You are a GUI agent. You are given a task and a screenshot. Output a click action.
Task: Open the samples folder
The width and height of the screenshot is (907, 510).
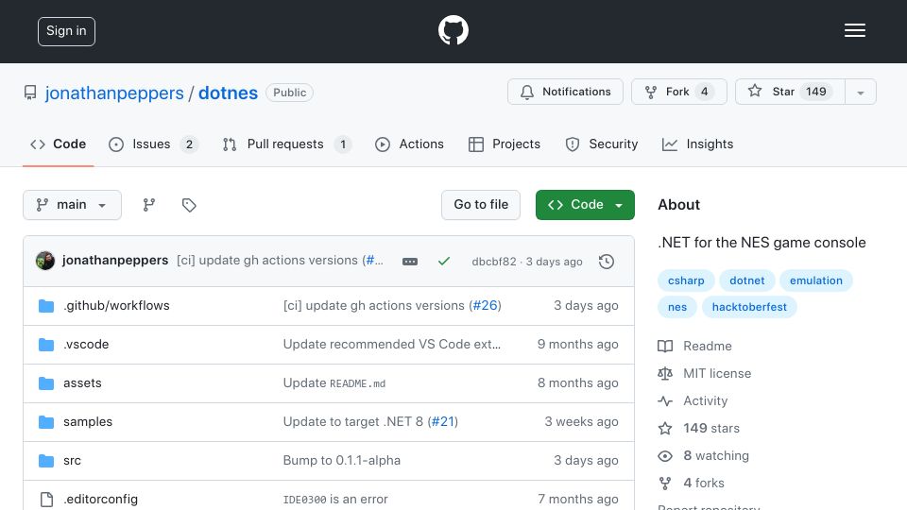click(88, 421)
